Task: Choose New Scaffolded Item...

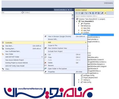Action: click(23, 51)
